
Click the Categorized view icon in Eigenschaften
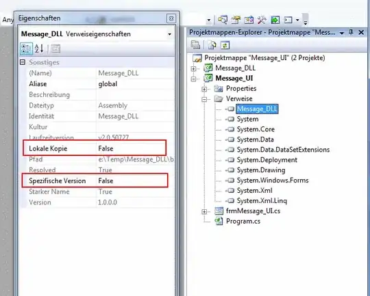tap(26, 49)
